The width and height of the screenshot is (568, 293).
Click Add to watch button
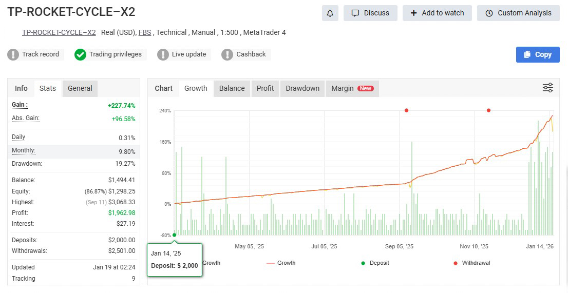coord(437,13)
